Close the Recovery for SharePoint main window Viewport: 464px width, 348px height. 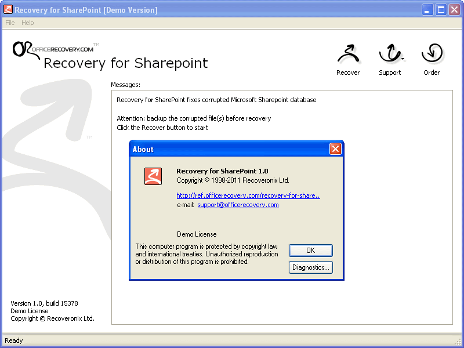point(455,10)
